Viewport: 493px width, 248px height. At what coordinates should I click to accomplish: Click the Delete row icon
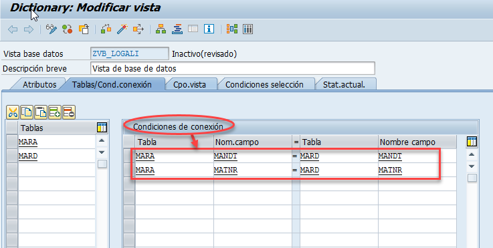[69, 112]
